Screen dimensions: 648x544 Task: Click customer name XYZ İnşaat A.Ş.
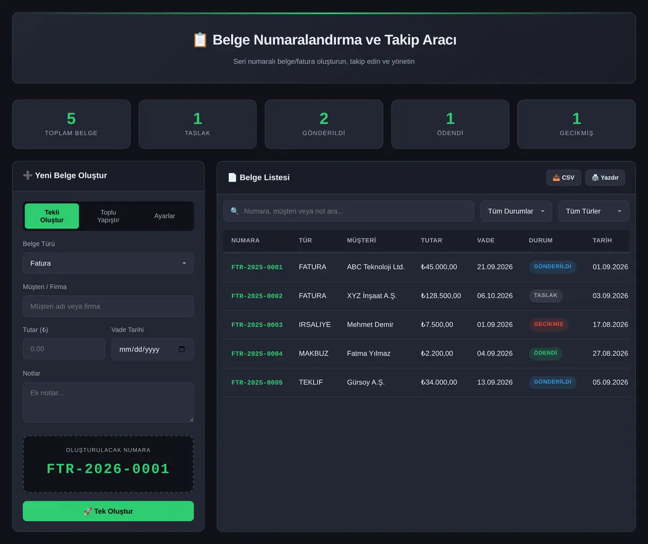pyautogui.click(x=372, y=296)
